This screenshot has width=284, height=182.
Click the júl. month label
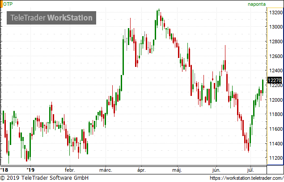tap(250, 170)
